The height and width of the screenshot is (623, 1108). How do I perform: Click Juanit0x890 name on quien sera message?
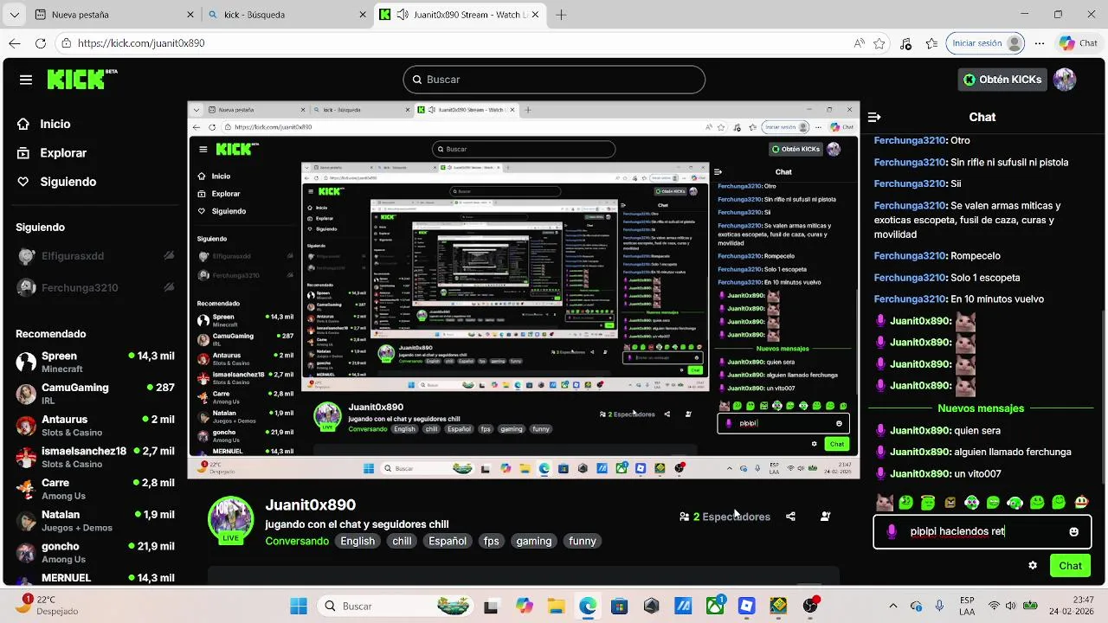pyautogui.click(x=920, y=430)
